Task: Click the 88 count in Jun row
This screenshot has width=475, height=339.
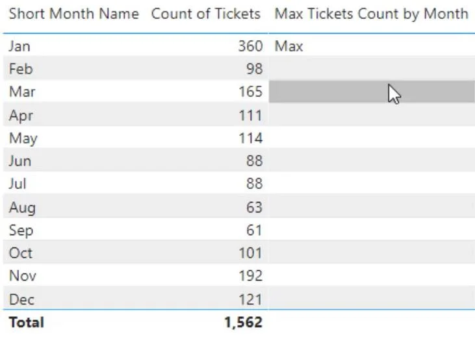Action: click(254, 161)
